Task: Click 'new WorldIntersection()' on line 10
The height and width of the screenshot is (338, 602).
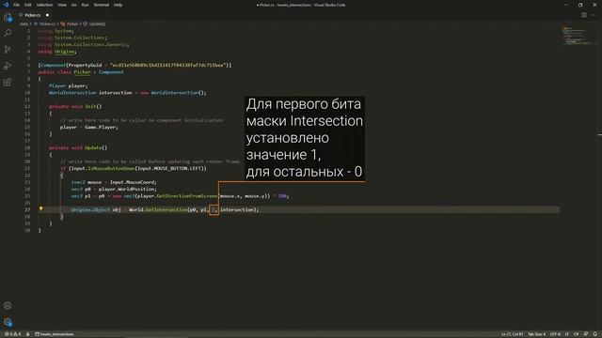Action: coord(173,93)
